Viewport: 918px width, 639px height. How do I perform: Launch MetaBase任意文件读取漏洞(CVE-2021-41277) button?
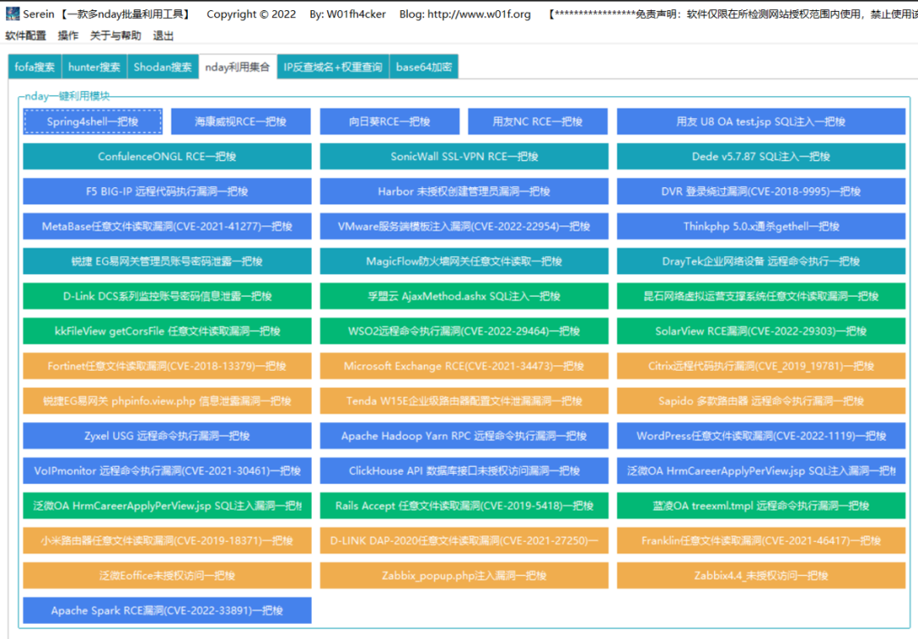point(167,226)
